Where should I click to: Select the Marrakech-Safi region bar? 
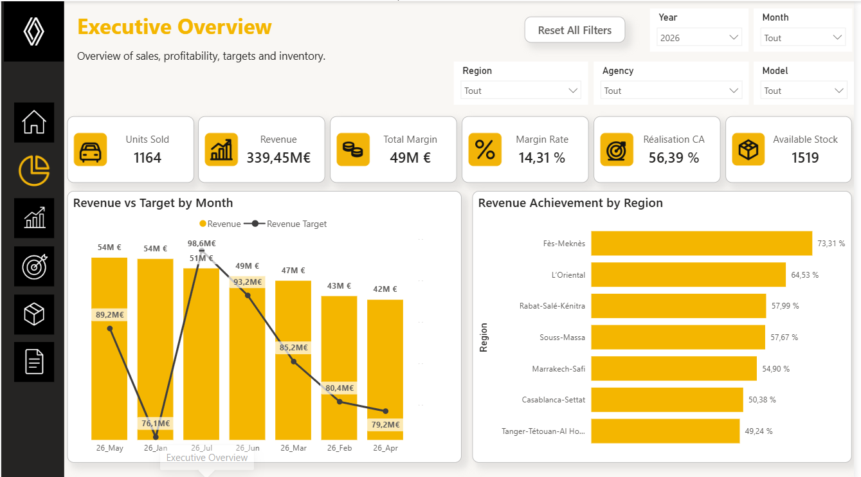[674, 368]
